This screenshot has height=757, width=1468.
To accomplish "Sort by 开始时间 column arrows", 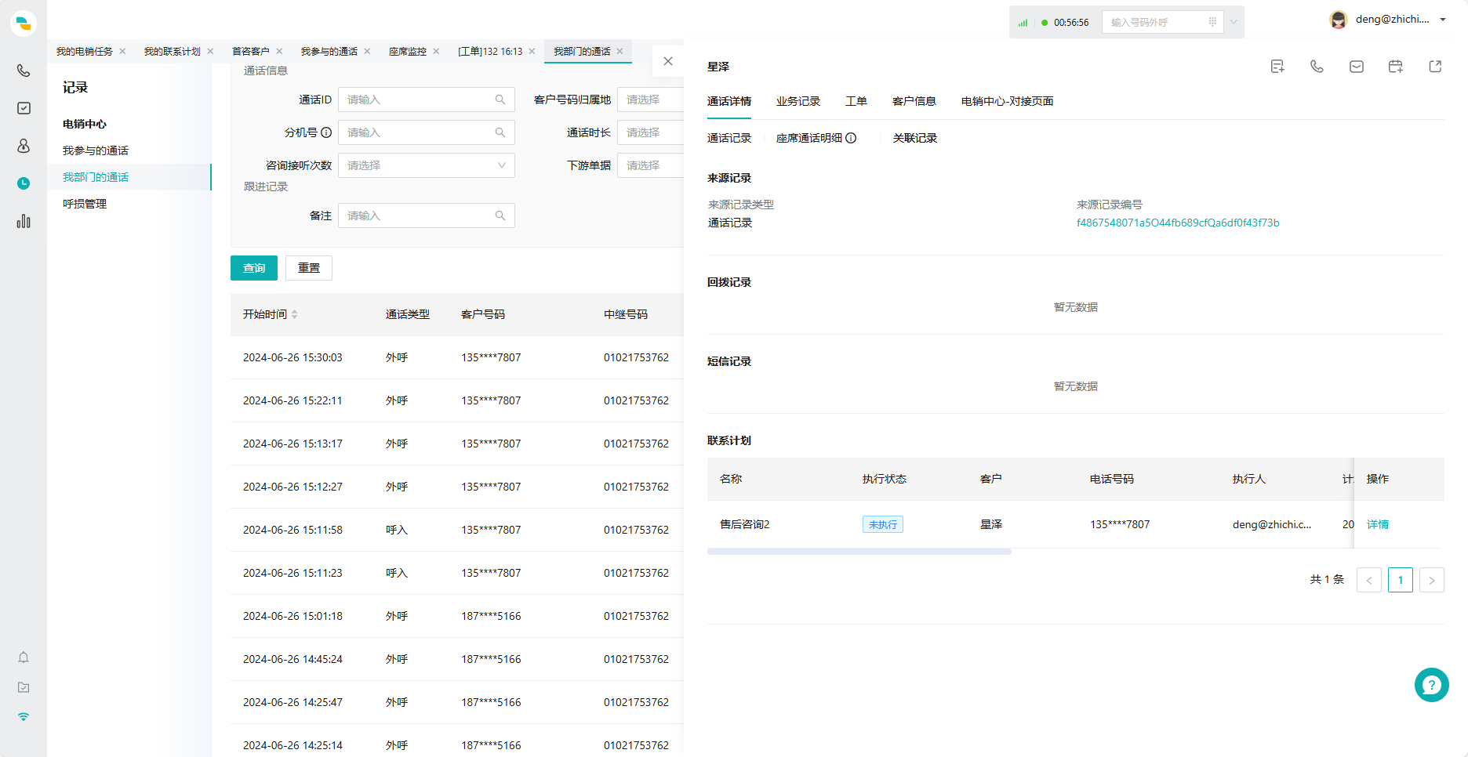I will 295,314.
